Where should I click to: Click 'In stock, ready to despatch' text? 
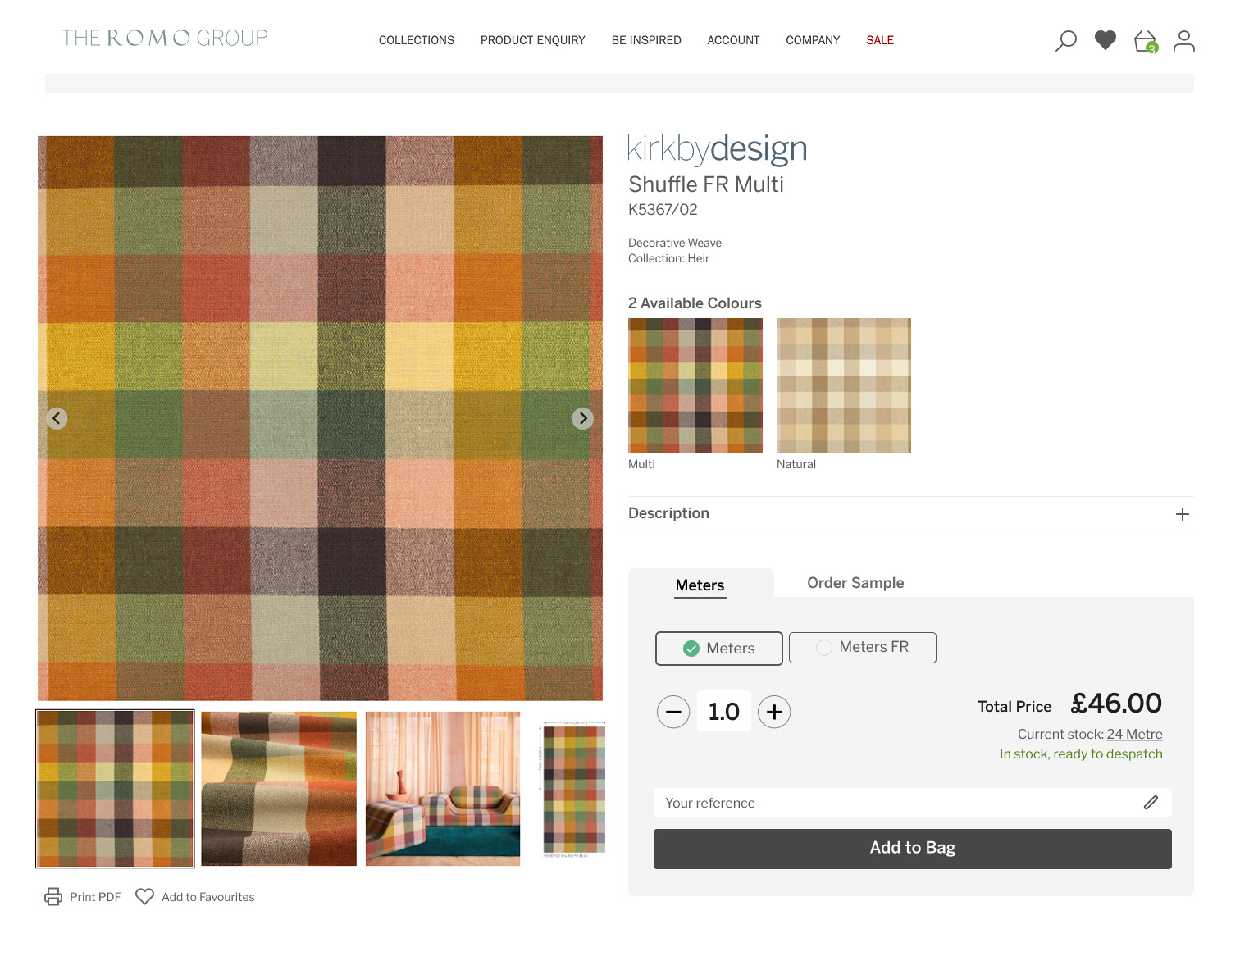1081,754
